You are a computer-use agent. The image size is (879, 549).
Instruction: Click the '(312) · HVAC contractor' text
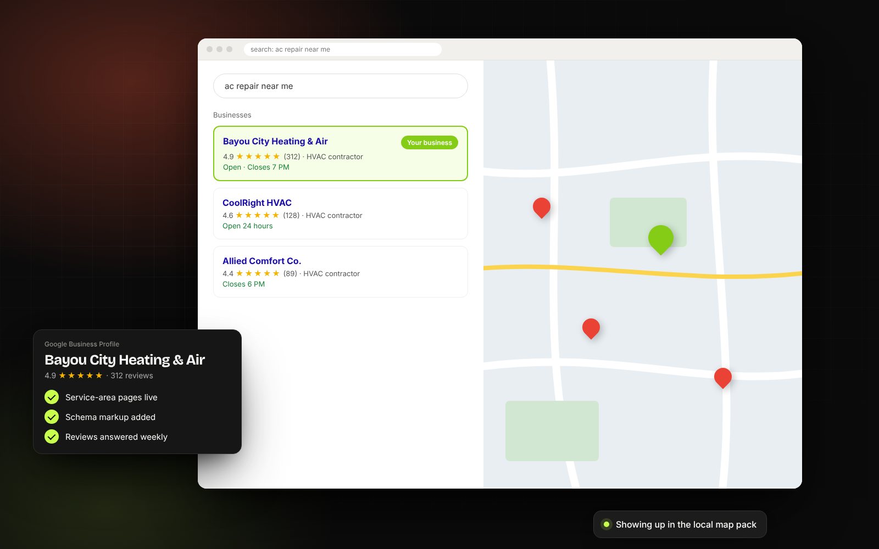pyautogui.click(x=324, y=156)
